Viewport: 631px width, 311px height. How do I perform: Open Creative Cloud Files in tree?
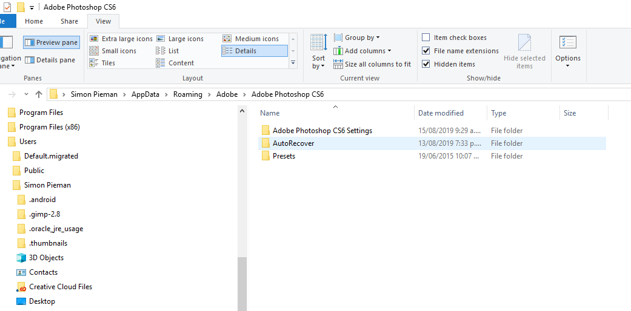(61, 286)
